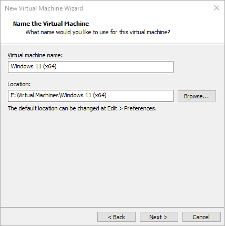This screenshot has height=226, width=225.
Task: Place cursor on 'Windows' in the name field
Action: [22, 66]
